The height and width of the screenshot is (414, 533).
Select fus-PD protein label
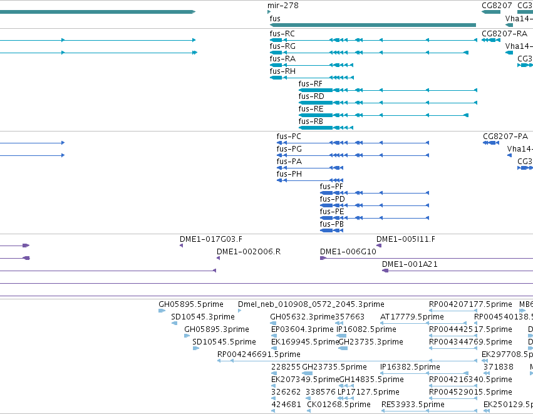332,199
